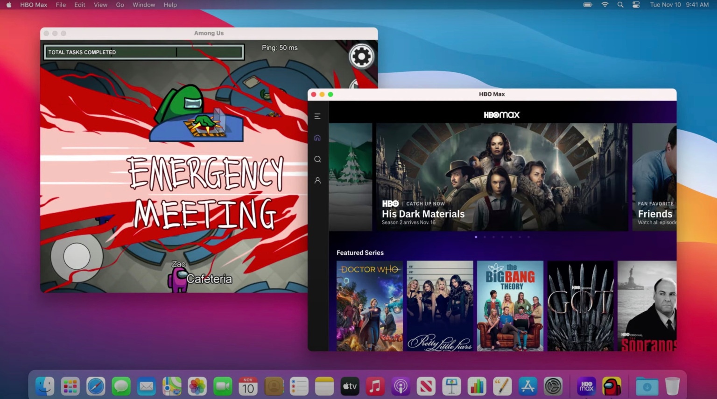The image size is (717, 399).
Task: Click the HBO Max Dock icon
Action: pyautogui.click(x=586, y=386)
